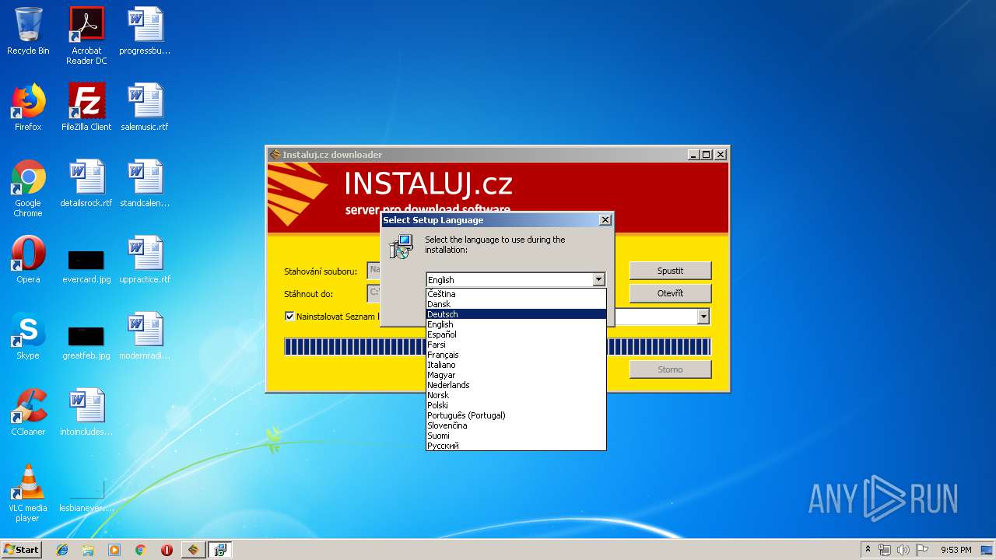Open the file explorer taskbar icon
This screenshot has height=560, width=996.
pyautogui.click(x=88, y=550)
